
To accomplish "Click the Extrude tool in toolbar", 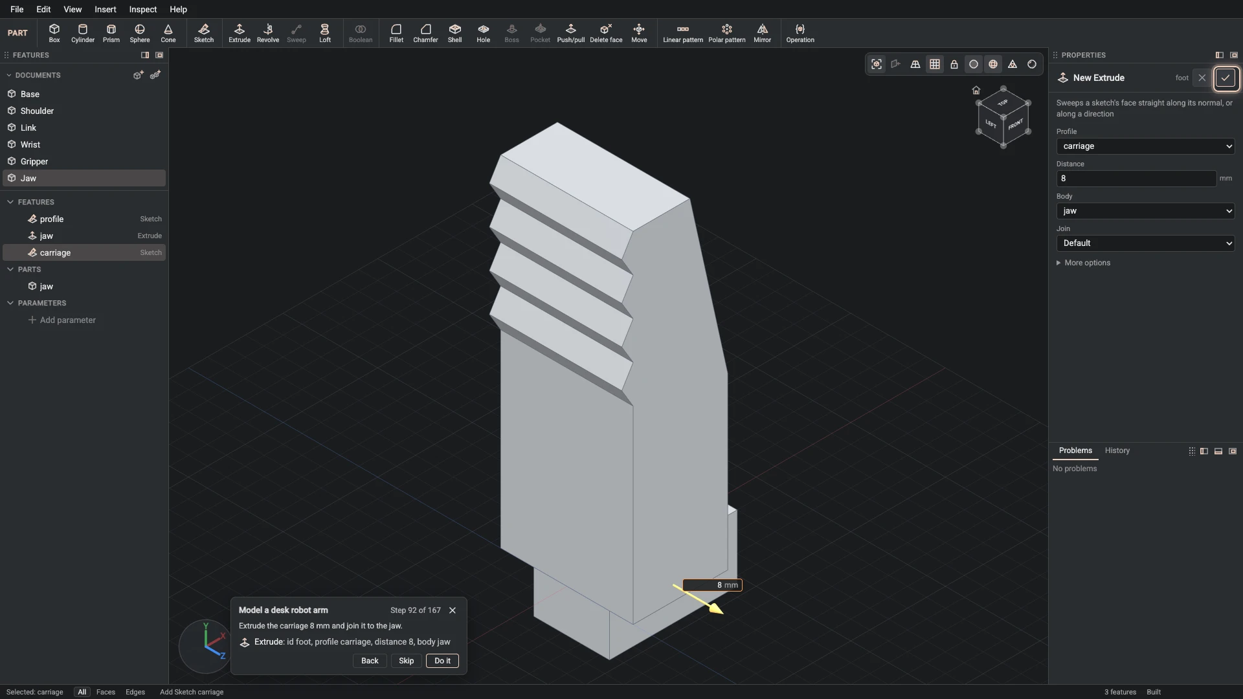I will point(240,33).
